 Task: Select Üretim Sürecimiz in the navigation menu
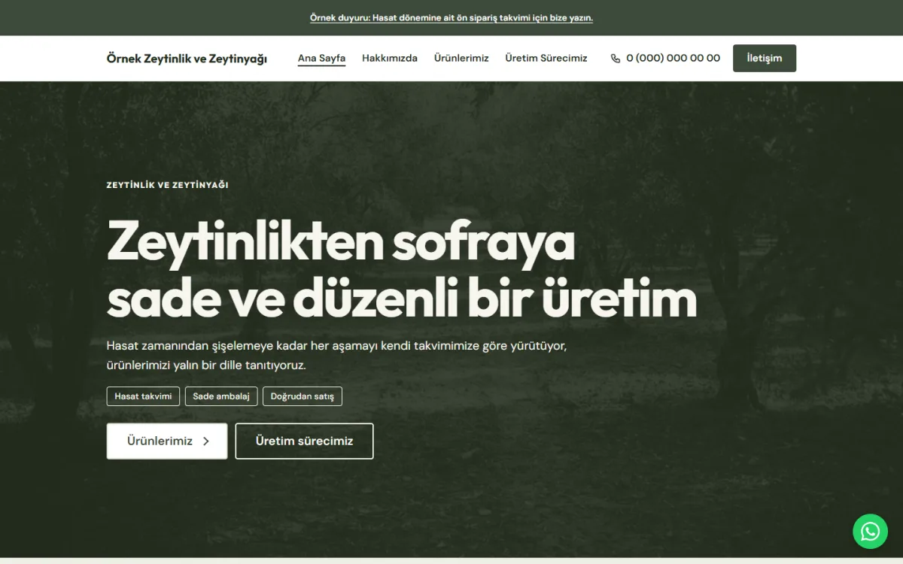546,58
